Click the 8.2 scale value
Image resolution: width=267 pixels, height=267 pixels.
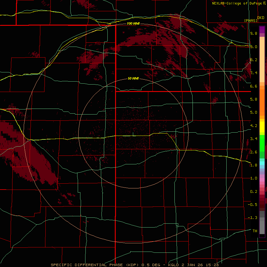click(254, 60)
